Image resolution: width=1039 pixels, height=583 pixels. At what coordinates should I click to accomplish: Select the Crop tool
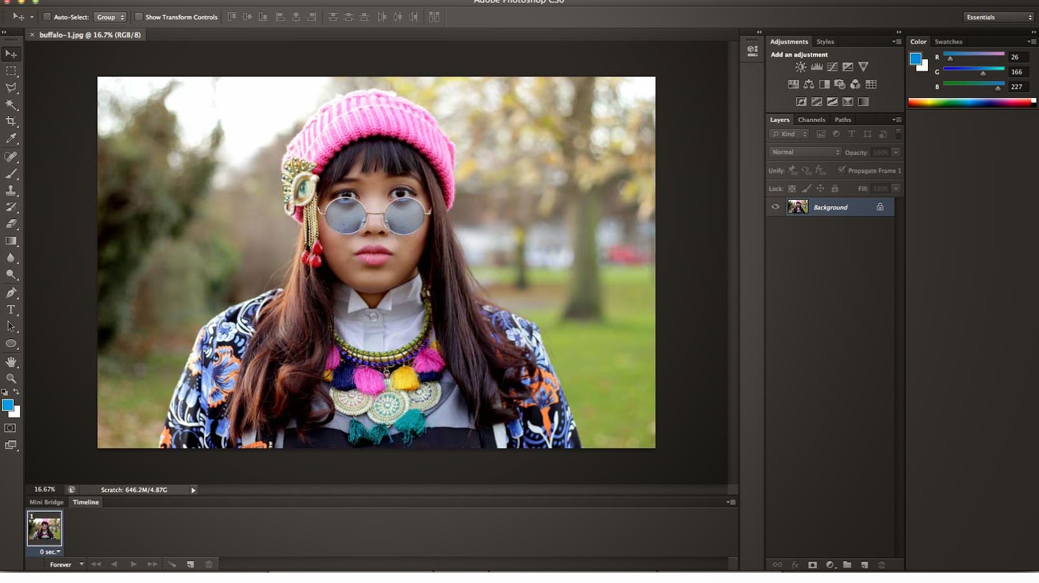(x=11, y=121)
